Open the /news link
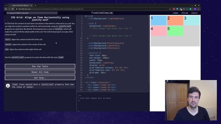The height and width of the screenshot is (124, 221). [x=175, y=13]
